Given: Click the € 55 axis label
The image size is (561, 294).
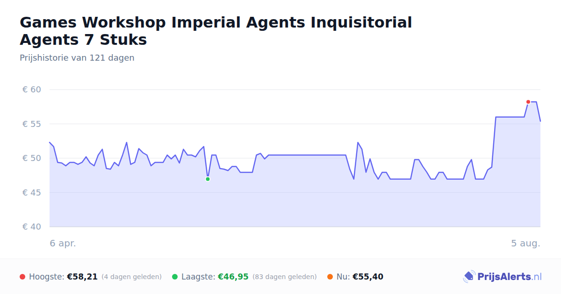Looking at the screenshot, I should [x=32, y=124].
